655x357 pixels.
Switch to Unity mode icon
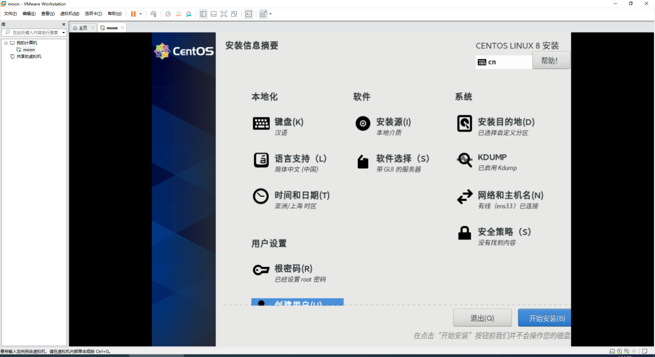[234, 14]
